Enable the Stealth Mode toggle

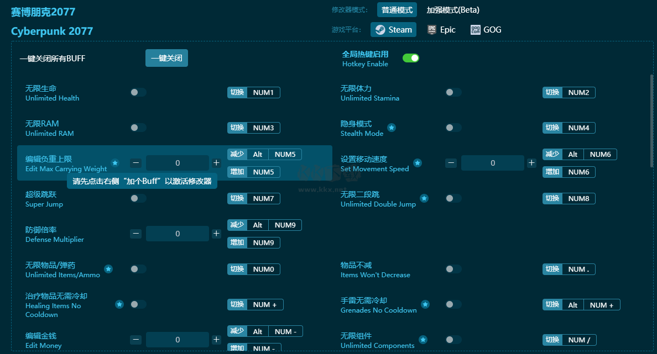453,128
